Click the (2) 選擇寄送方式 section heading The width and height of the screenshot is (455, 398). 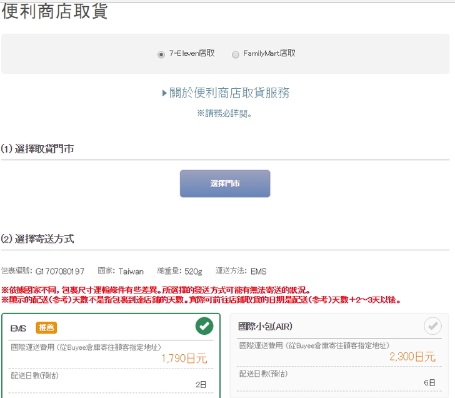37,238
